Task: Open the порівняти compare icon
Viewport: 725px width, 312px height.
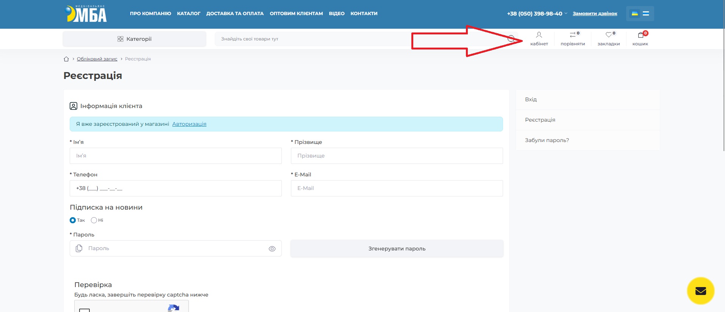Action: (572, 35)
